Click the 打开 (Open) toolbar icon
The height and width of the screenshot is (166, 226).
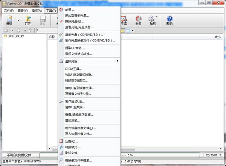pyautogui.click(x=28, y=20)
